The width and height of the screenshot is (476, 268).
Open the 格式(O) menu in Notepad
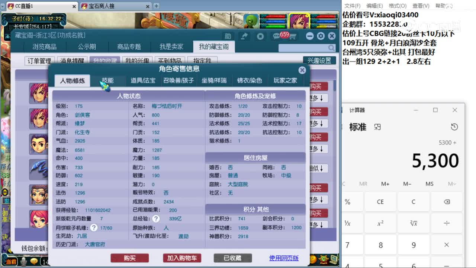coord(397,6)
